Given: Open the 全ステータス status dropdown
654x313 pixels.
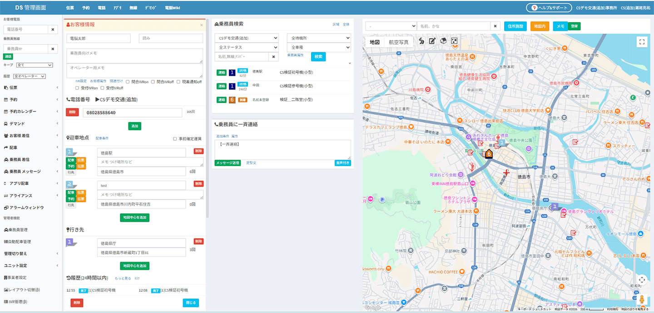Looking at the screenshot, I should (x=247, y=47).
